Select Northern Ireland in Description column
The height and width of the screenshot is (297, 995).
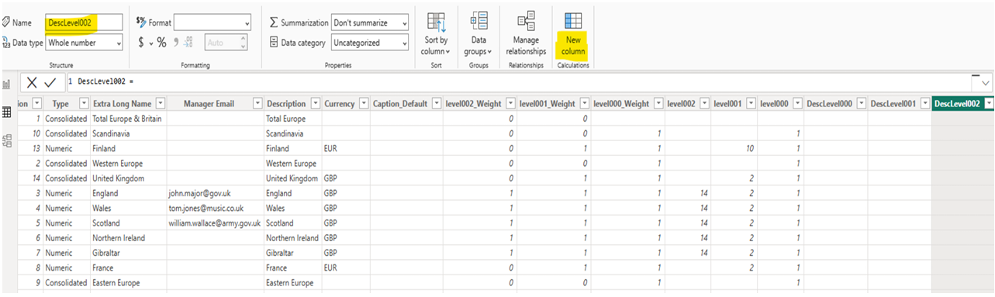click(x=292, y=238)
